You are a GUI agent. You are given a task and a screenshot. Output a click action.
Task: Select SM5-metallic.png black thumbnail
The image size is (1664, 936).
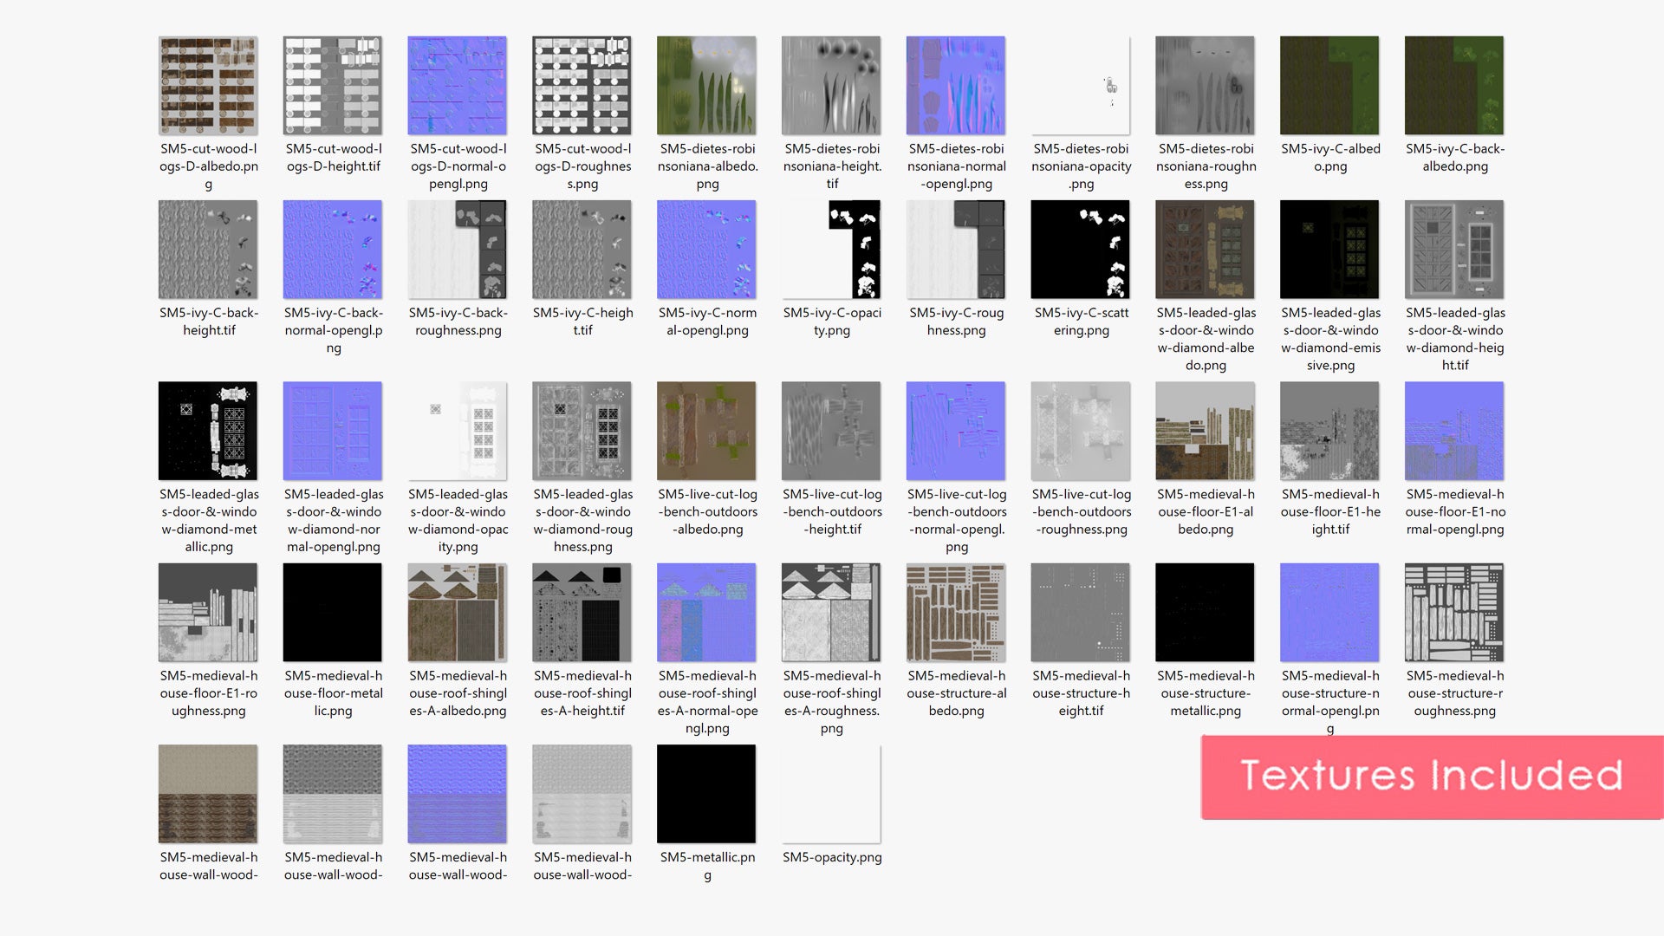[x=706, y=794]
